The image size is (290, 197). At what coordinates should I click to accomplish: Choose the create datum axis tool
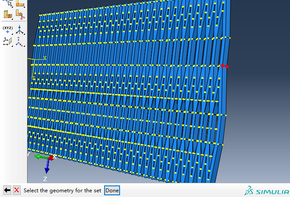pyautogui.click(x=20, y=30)
